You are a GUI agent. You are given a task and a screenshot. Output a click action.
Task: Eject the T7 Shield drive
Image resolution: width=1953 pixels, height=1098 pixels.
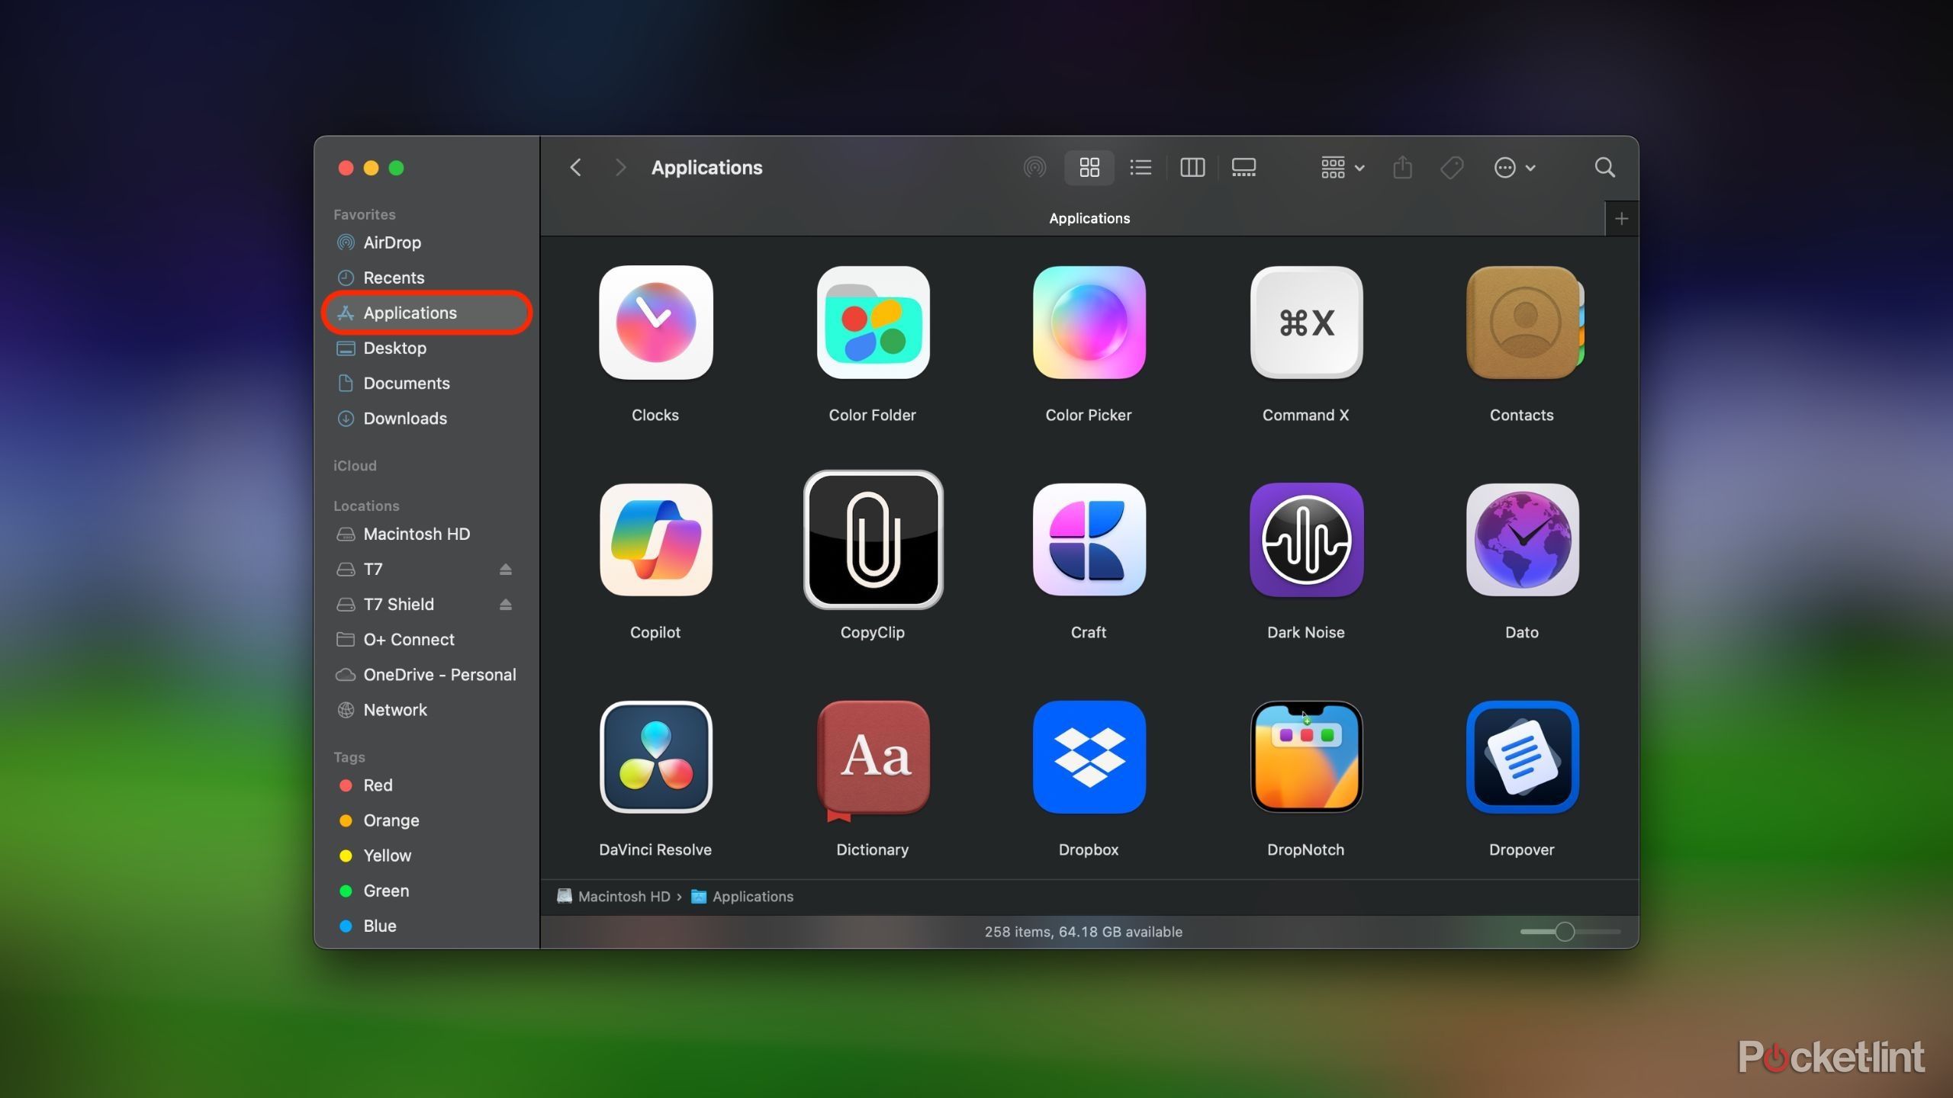click(x=505, y=605)
